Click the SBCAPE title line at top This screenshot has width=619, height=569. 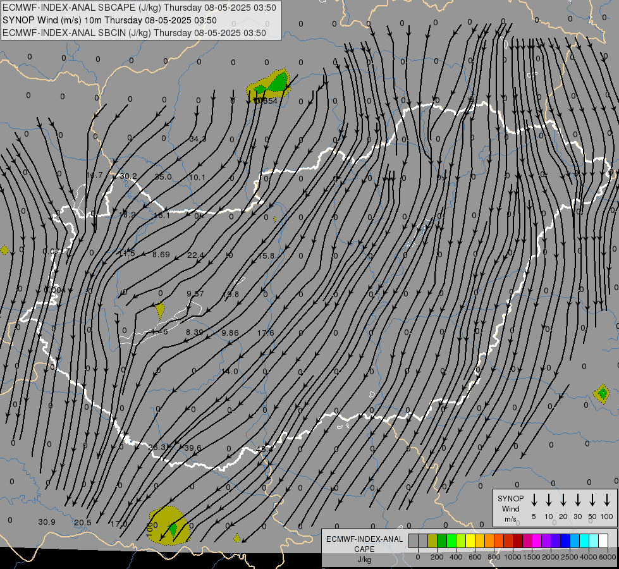coord(139,8)
